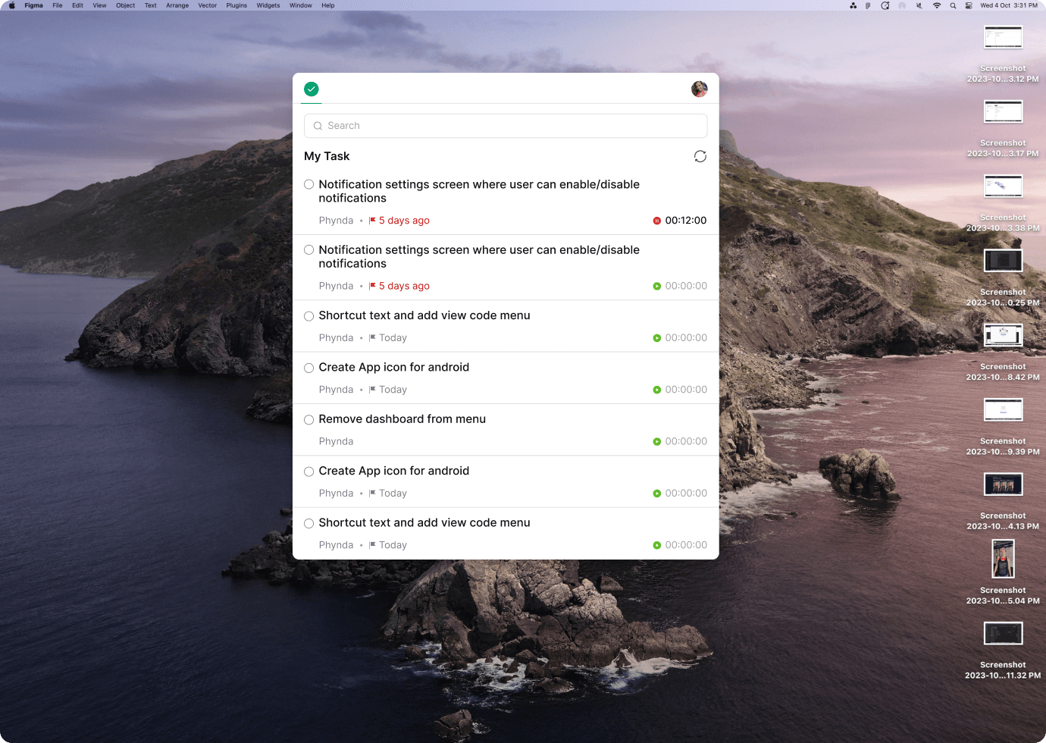Screen dimensions: 1046x743
Task: Start timer on last Shortcut text task
Action: 656,544
